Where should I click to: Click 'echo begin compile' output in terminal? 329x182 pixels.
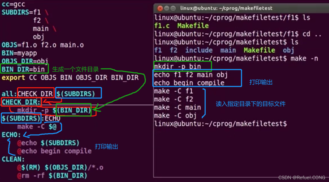pyautogui.click(x=189, y=83)
